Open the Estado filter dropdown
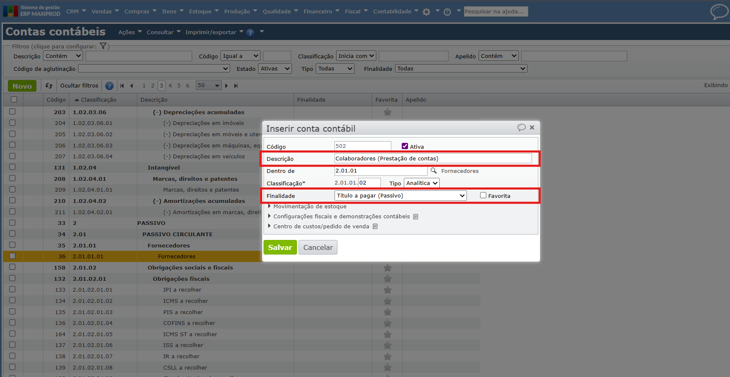 275,69
